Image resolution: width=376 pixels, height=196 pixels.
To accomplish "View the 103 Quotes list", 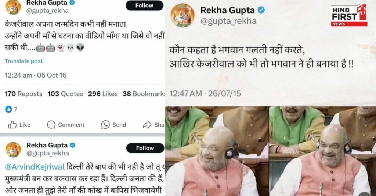I will (x=65, y=94).
